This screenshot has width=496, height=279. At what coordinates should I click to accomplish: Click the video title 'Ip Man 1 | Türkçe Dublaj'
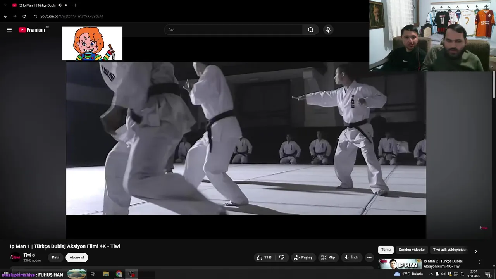click(x=65, y=246)
